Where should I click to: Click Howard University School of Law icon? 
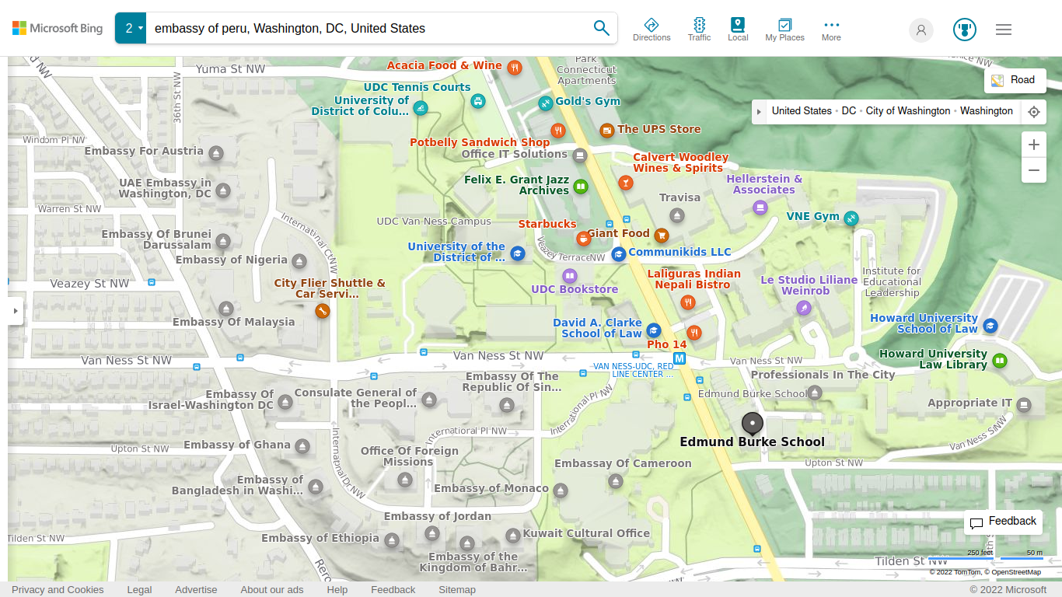click(x=990, y=326)
